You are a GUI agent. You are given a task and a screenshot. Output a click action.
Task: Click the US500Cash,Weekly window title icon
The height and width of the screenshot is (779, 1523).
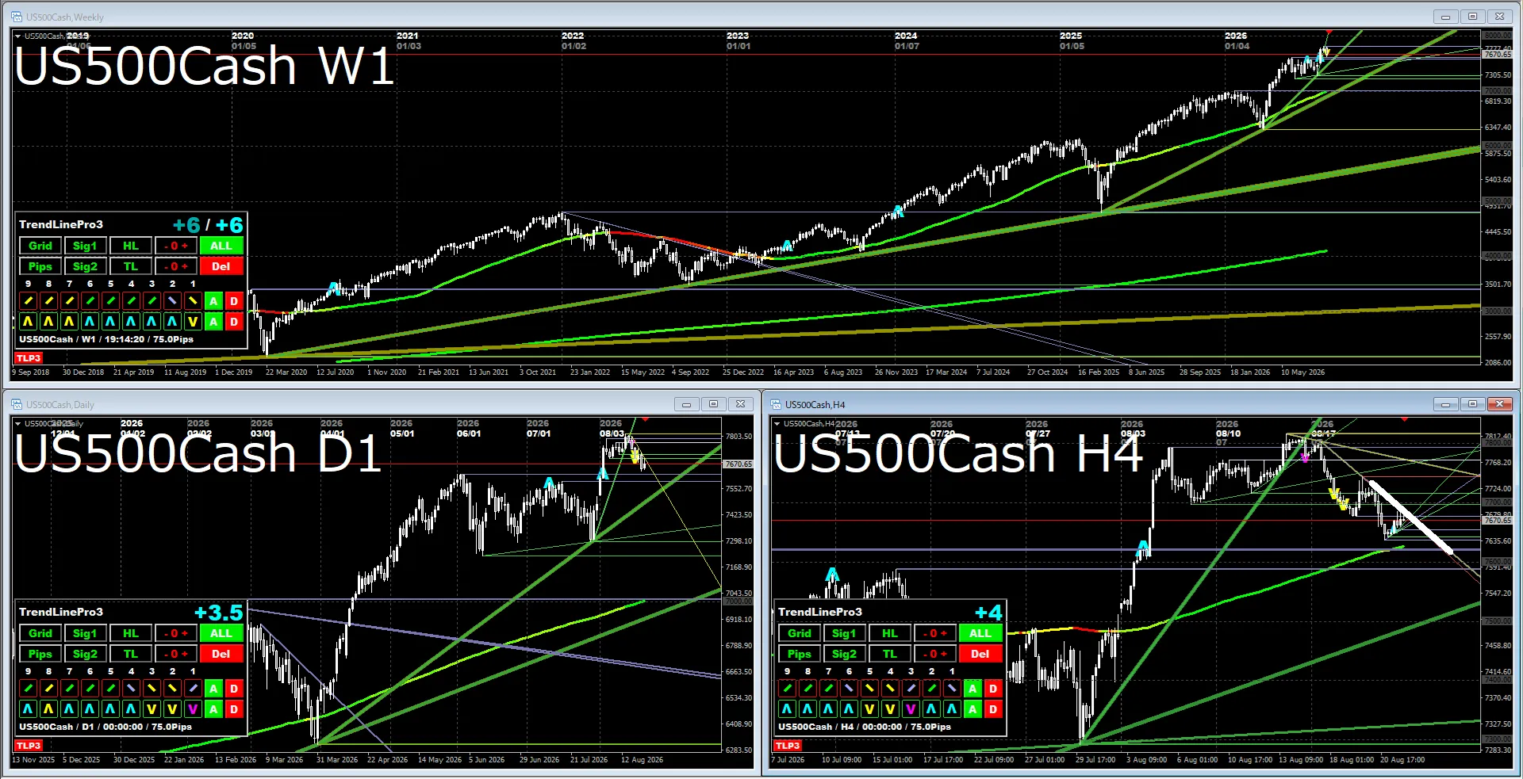(x=17, y=17)
